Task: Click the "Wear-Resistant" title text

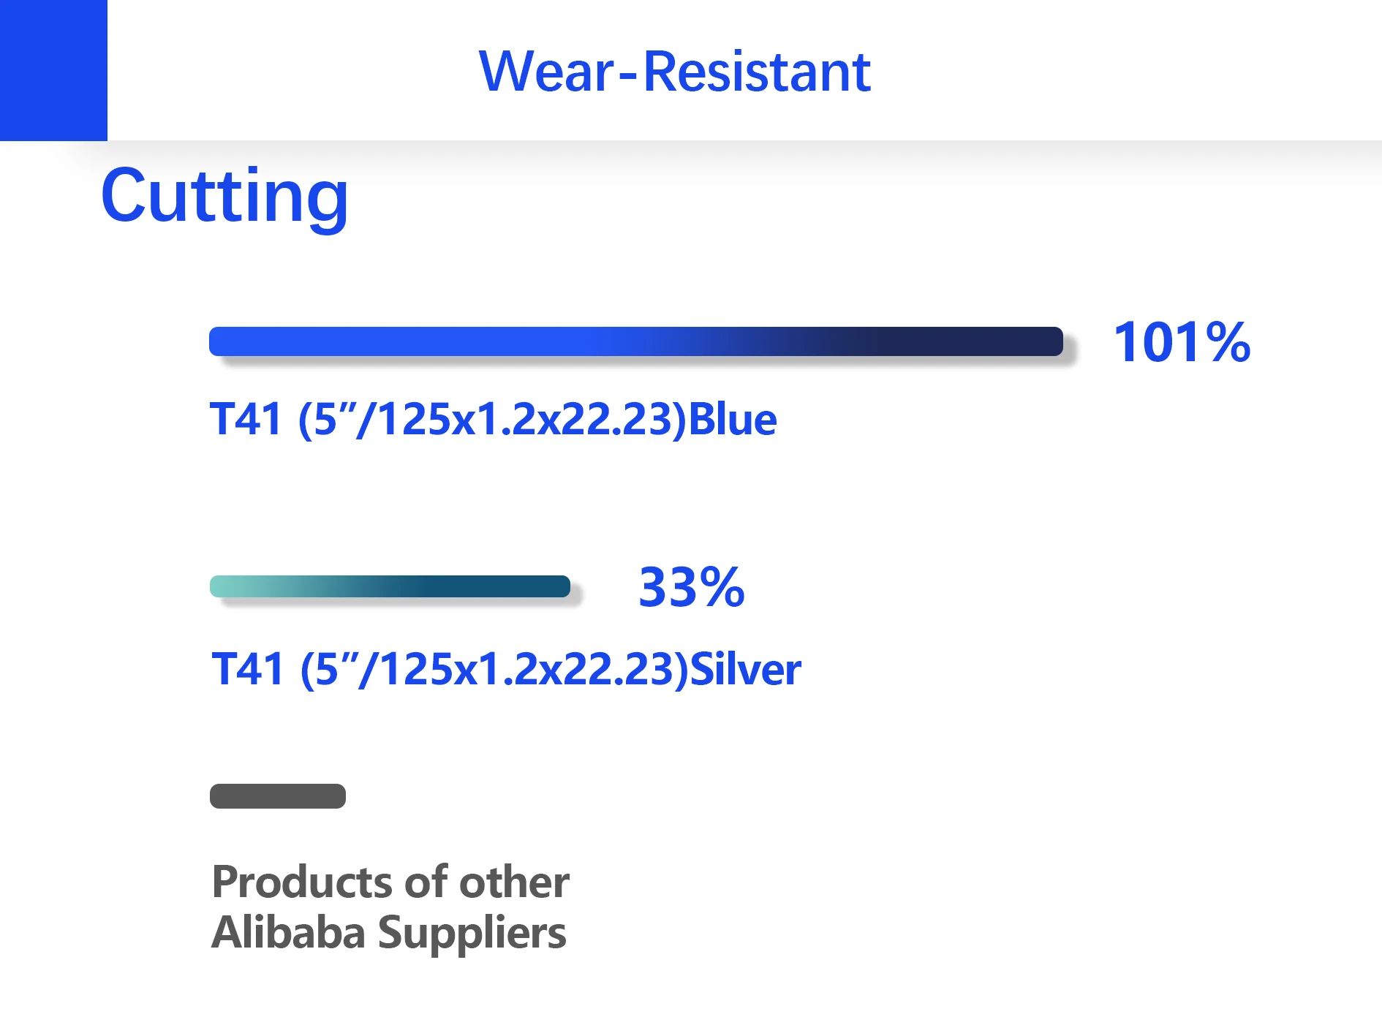Action: tap(674, 72)
